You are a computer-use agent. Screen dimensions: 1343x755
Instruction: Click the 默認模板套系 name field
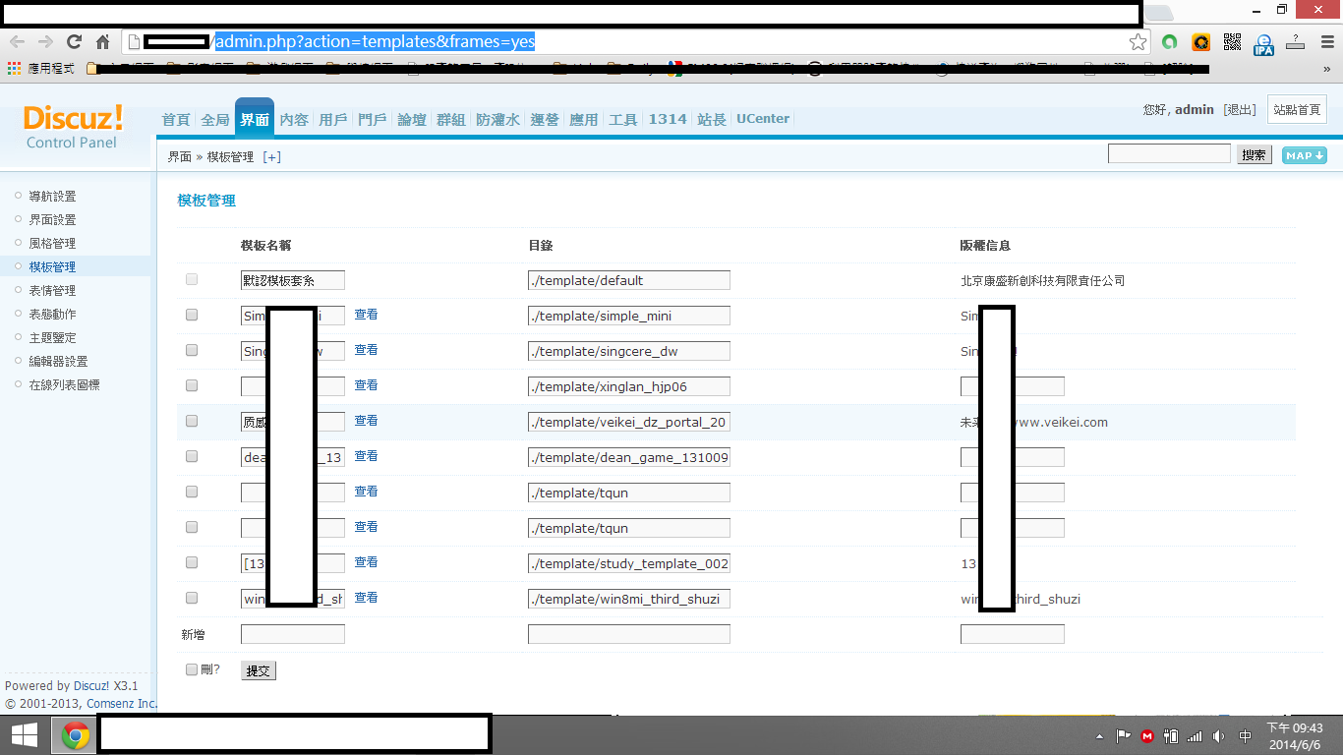293,280
